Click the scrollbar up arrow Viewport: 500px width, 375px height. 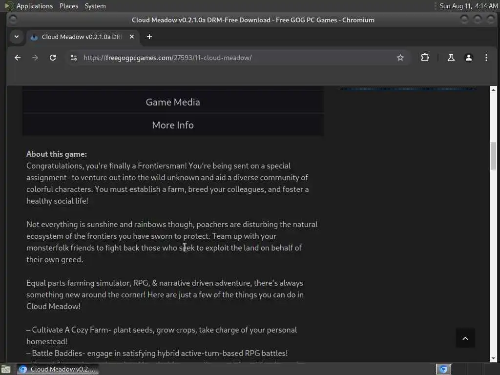[x=493, y=90]
